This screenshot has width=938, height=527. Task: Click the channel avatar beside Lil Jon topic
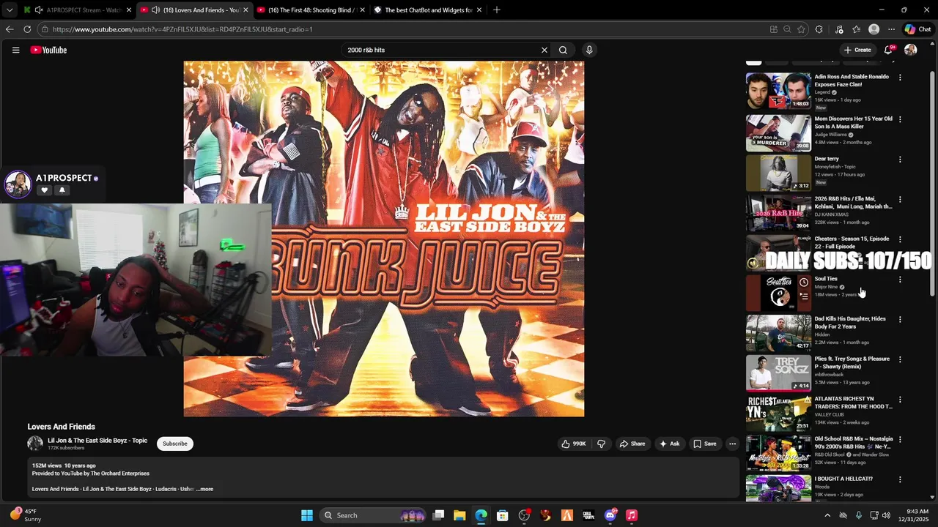[35, 444]
